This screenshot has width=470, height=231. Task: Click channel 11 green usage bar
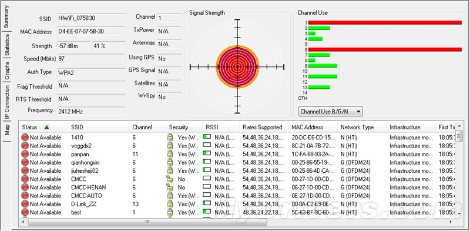tap(323, 76)
